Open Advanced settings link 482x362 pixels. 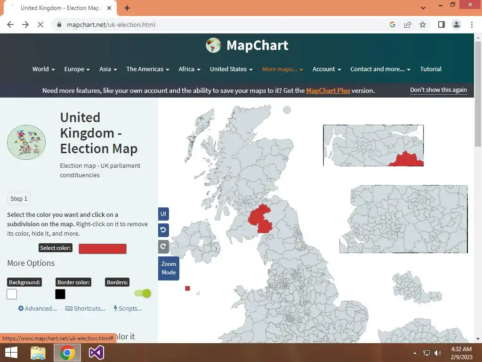click(37, 308)
